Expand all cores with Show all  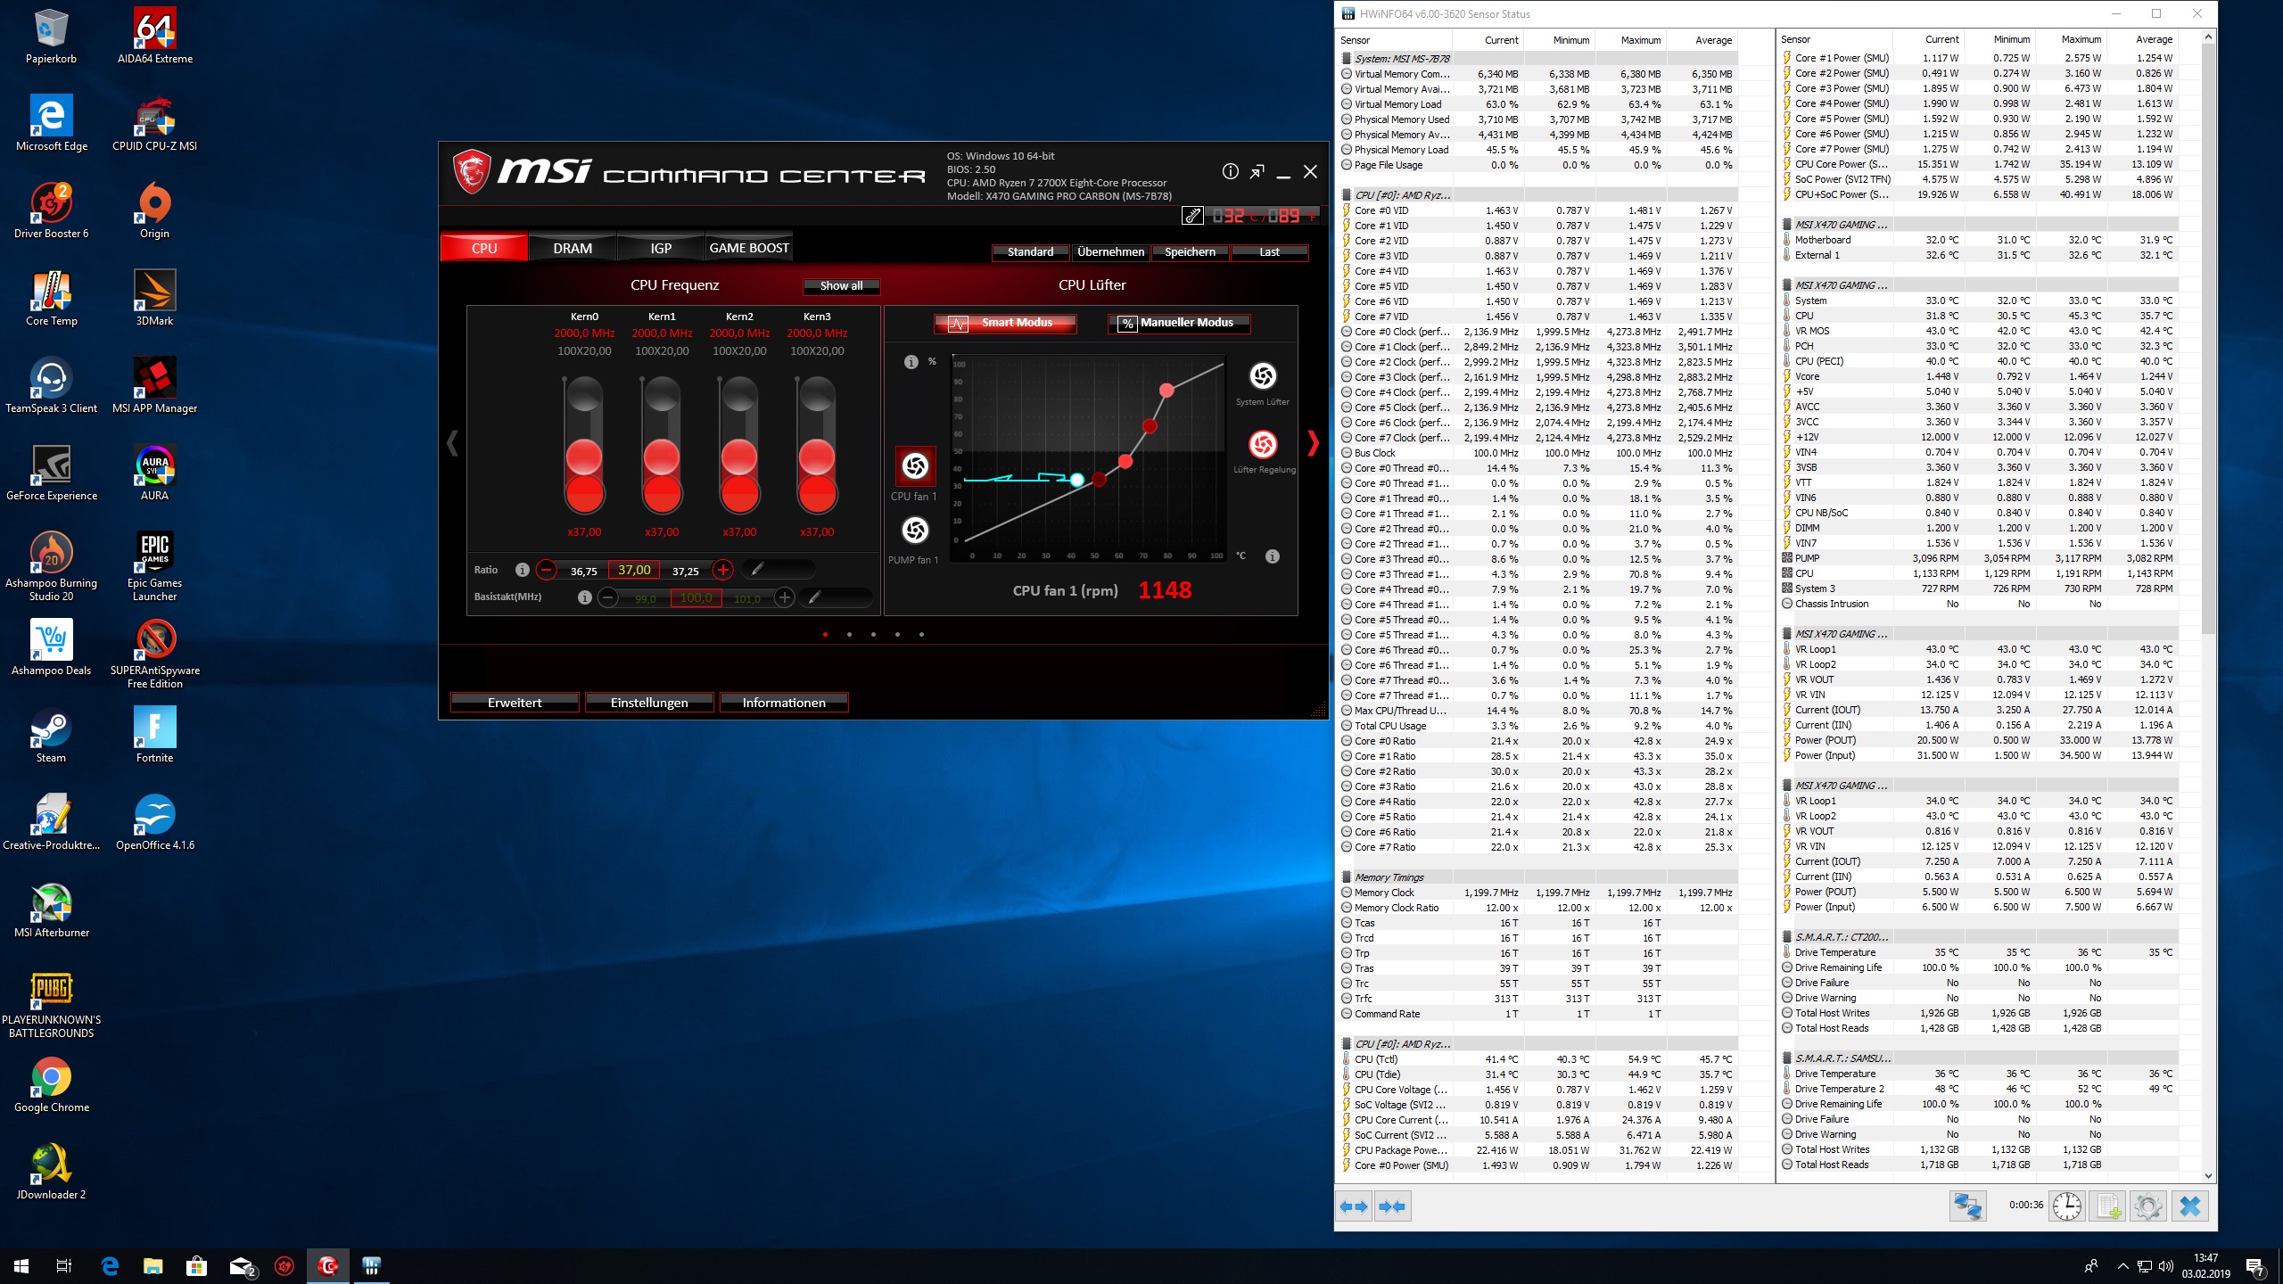tap(841, 286)
